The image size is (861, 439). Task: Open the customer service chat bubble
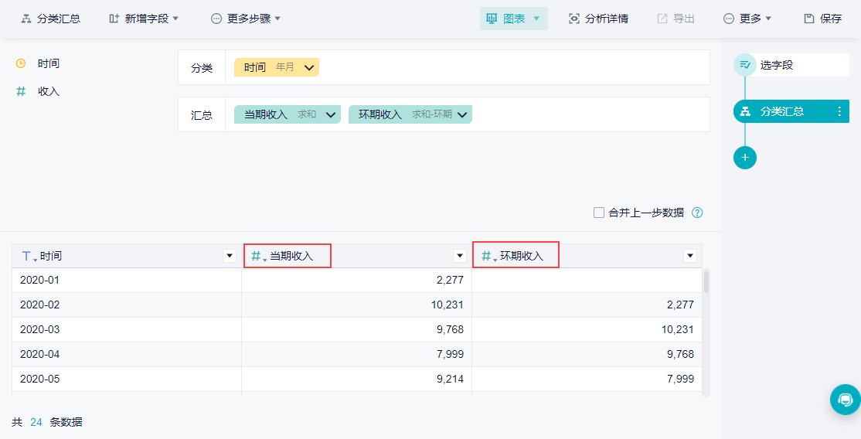[845, 400]
